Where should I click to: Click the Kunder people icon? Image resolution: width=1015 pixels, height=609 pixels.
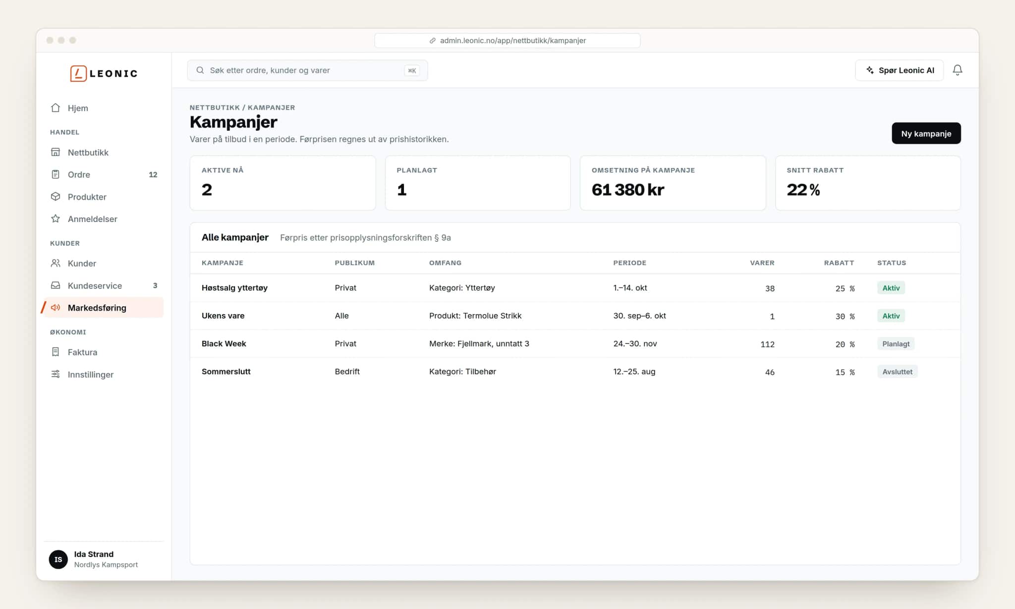pyautogui.click(x=56, y=263)
